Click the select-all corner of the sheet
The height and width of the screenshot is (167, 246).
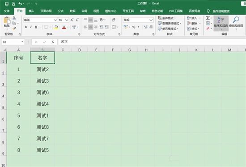(x=3, y=50)
